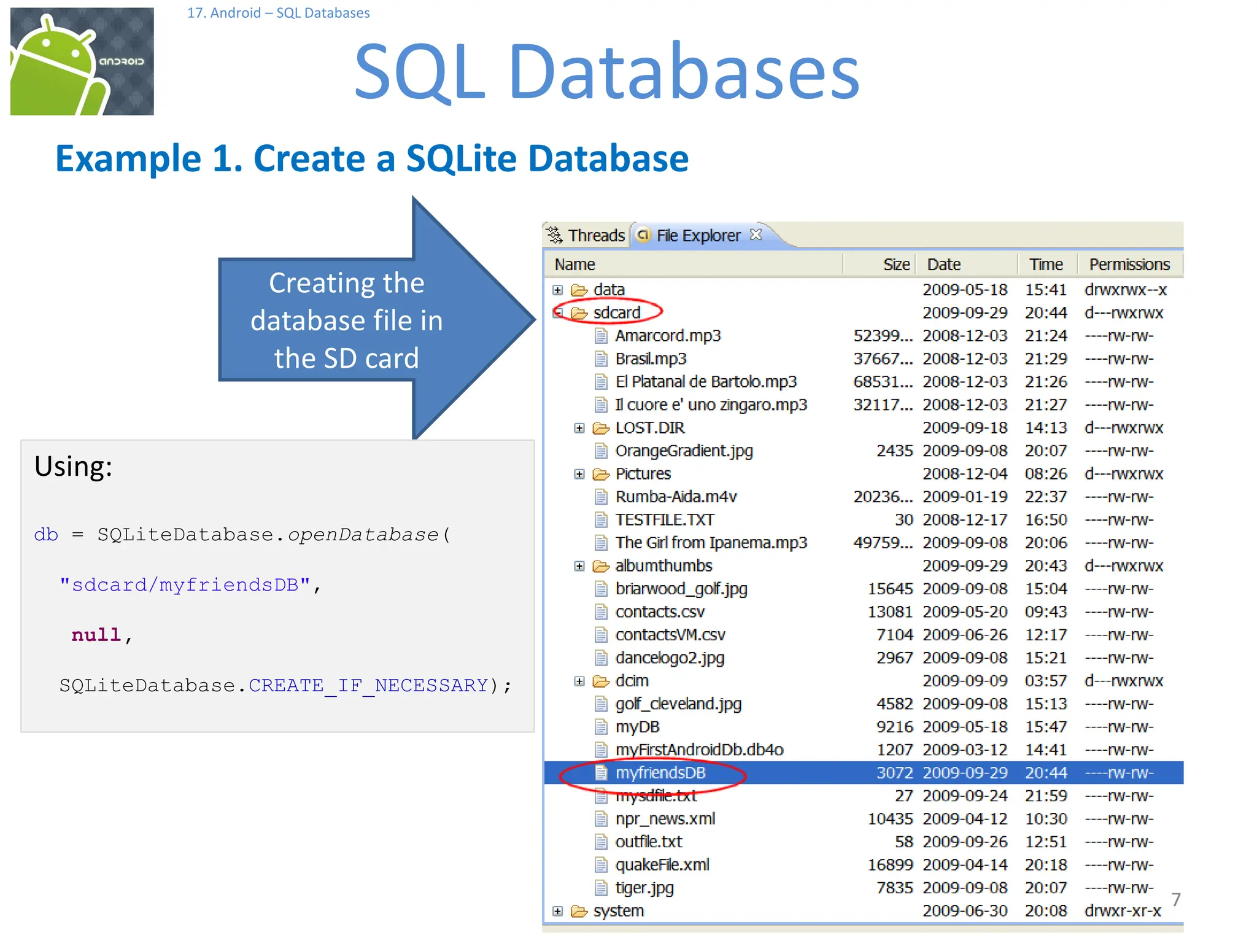Collapse the sdcard folder

557,313
